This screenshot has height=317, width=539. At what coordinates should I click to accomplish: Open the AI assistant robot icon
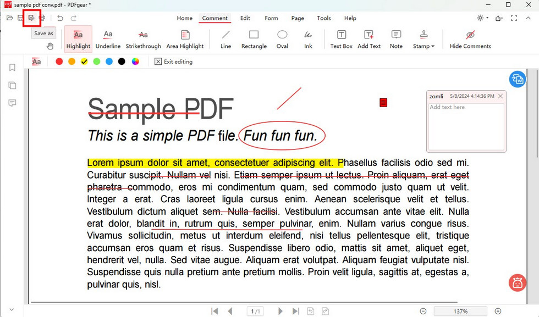[x=517, y=282]
